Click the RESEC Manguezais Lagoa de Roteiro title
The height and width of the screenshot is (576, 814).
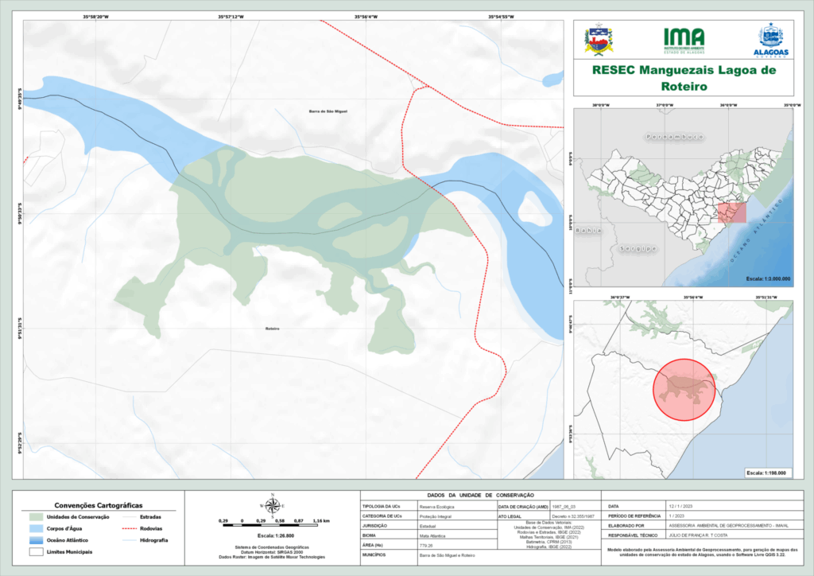683,79
